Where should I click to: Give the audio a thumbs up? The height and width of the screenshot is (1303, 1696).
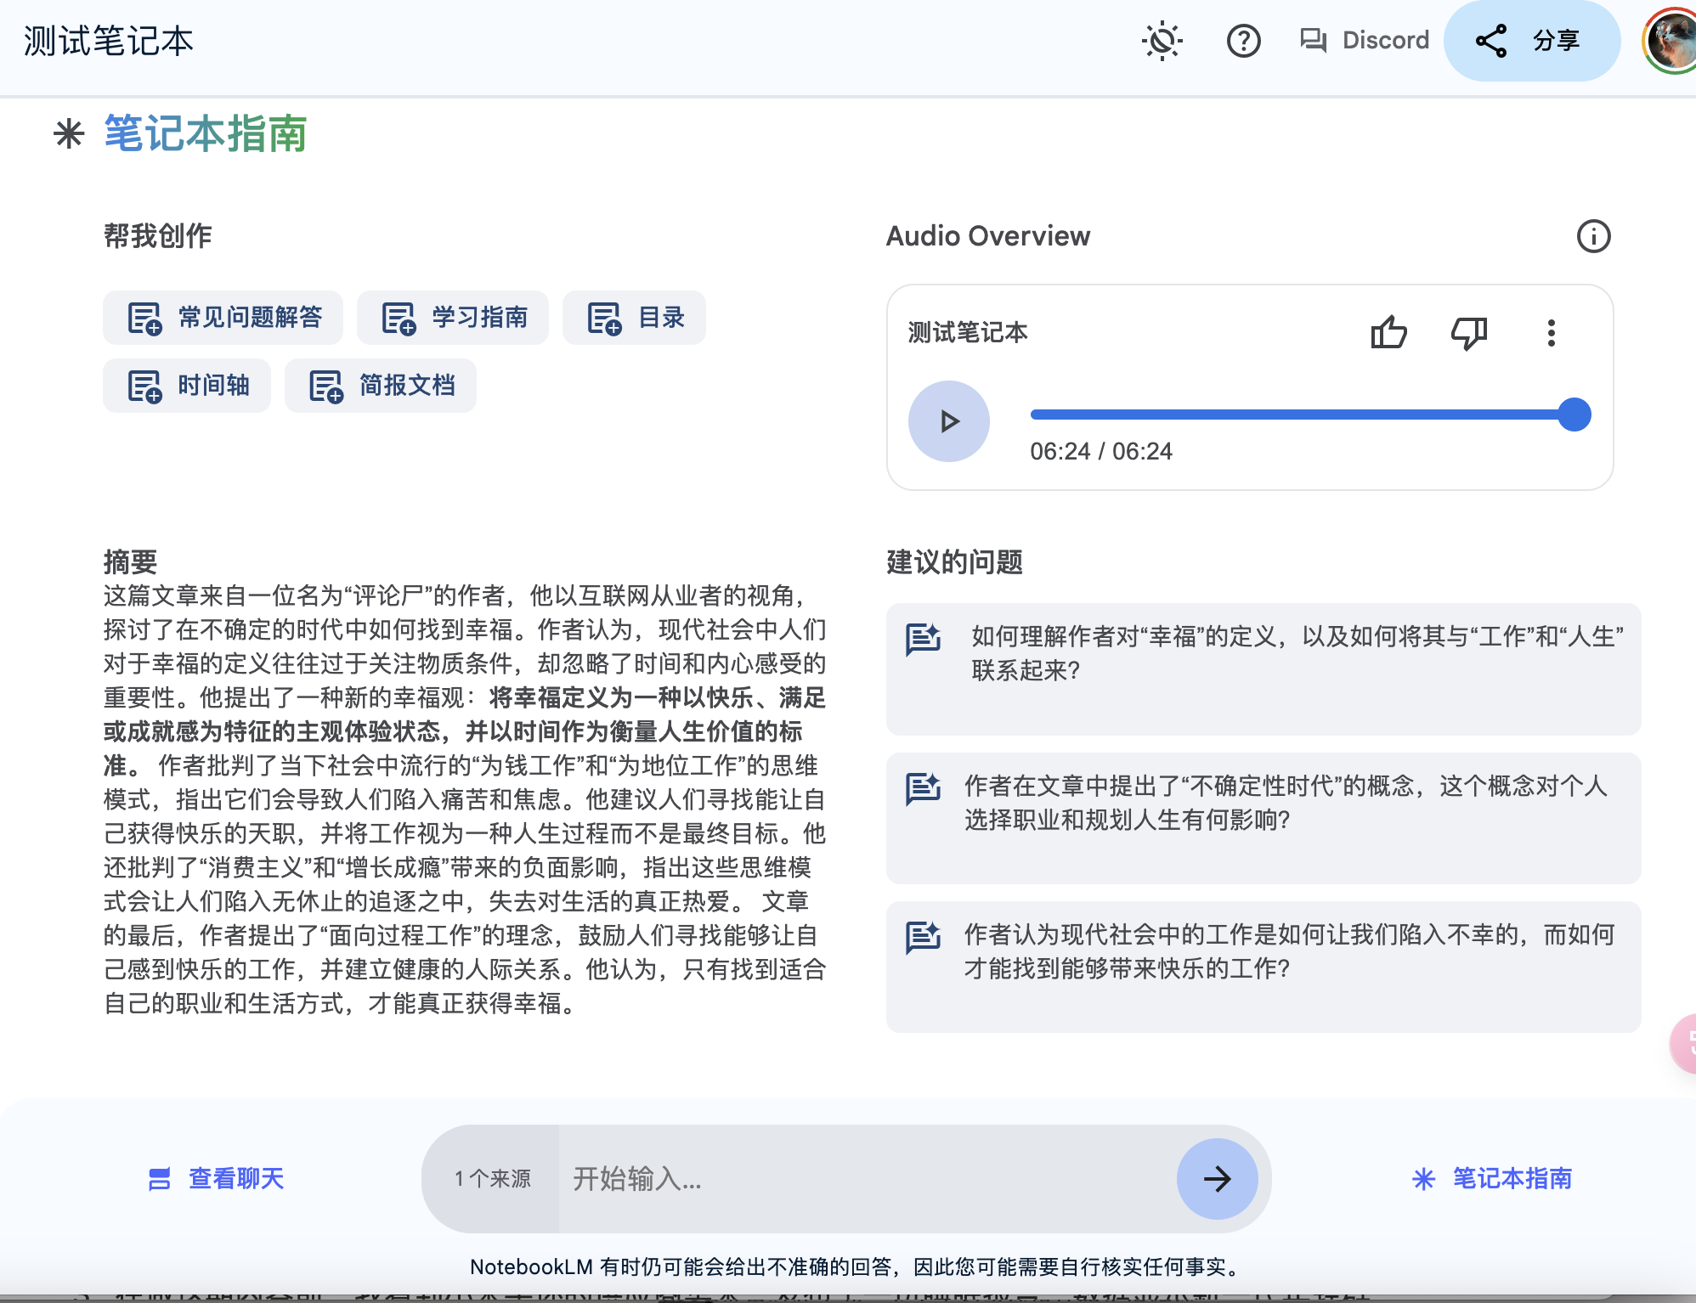1388,332
